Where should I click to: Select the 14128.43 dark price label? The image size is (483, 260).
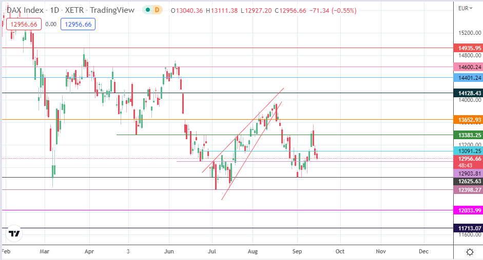(468, 93)
